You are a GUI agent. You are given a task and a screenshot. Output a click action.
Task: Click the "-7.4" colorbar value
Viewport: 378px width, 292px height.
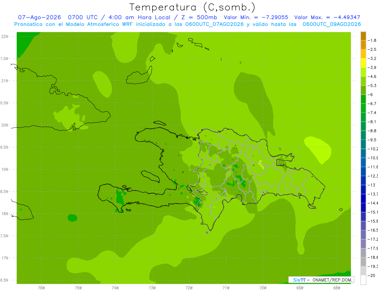[x=372, y=112]
